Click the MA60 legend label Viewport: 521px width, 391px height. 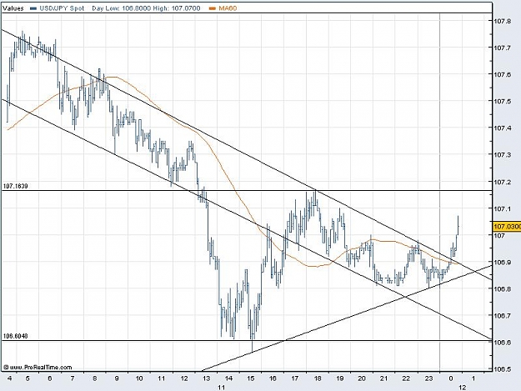tap(228, 8)
